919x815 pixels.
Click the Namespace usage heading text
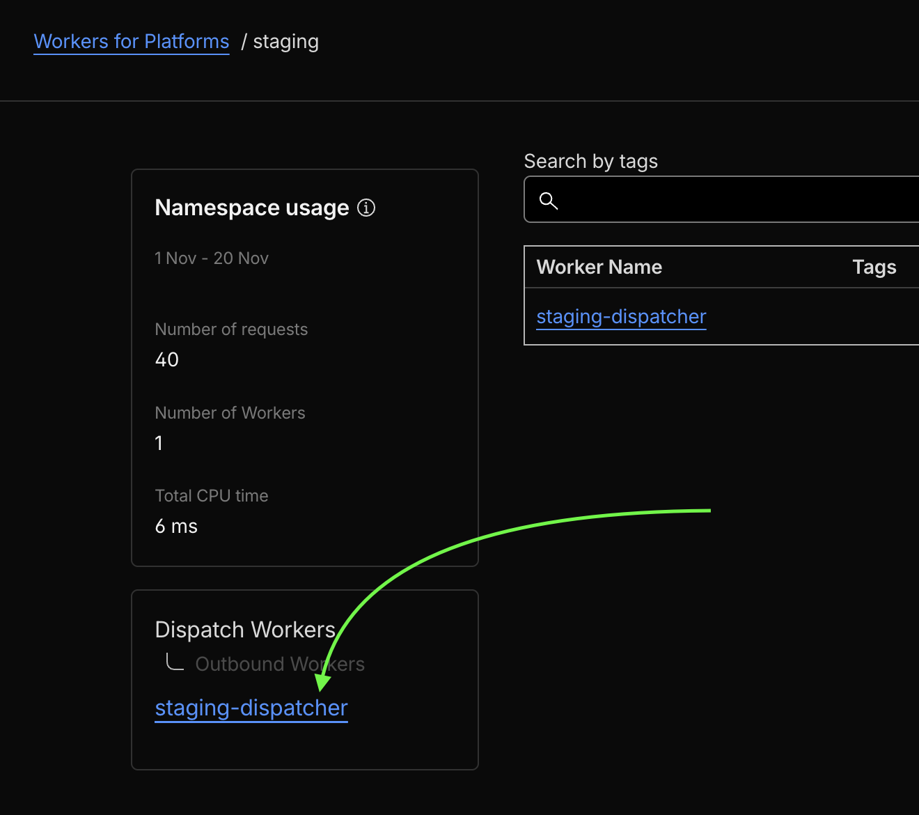pos(252,208)
